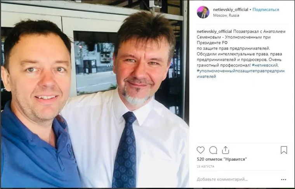
Task: Click the 15 АВГУСТА post date
Action: coord(205,166)
